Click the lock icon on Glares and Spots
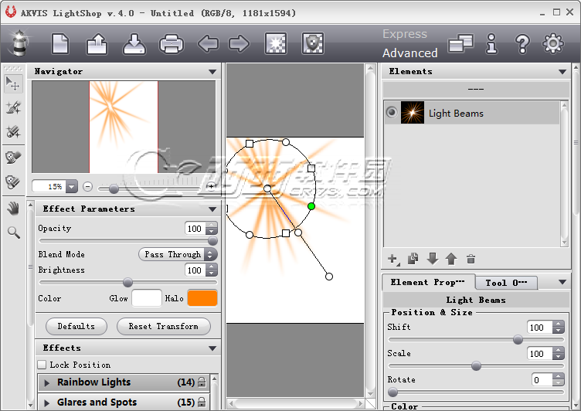 [202, 402]
